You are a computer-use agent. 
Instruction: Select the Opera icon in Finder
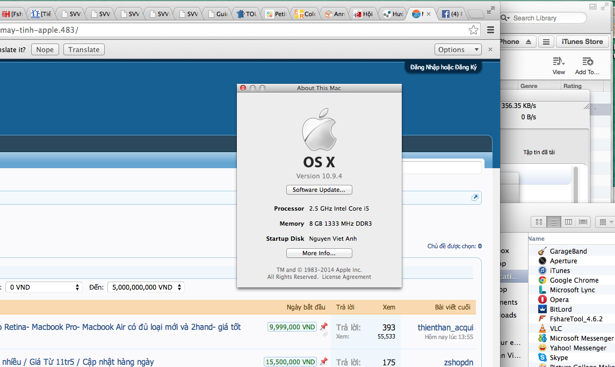point(542,299)
